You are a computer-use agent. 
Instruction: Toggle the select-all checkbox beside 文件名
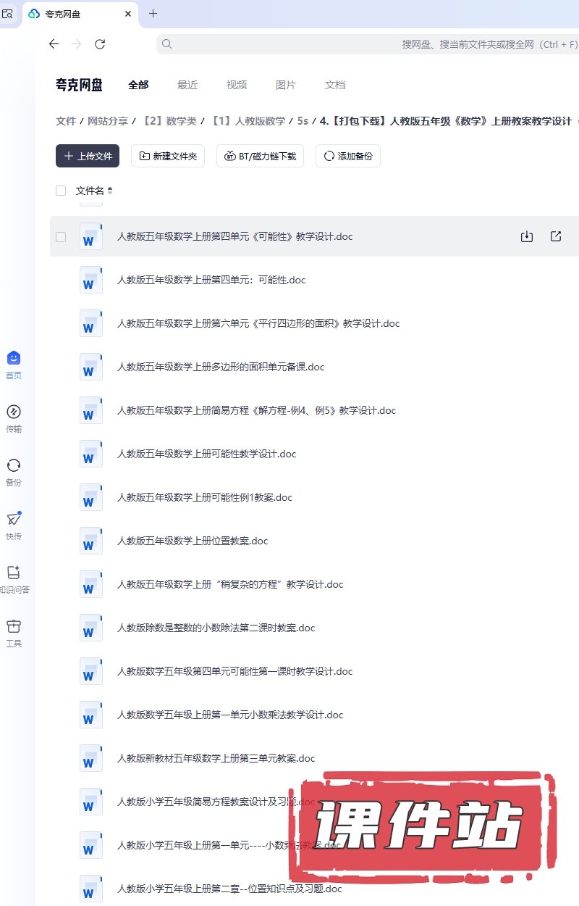click(61, 191)
